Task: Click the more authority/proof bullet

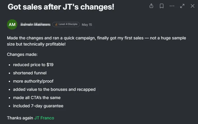Action: pos(33,81)
